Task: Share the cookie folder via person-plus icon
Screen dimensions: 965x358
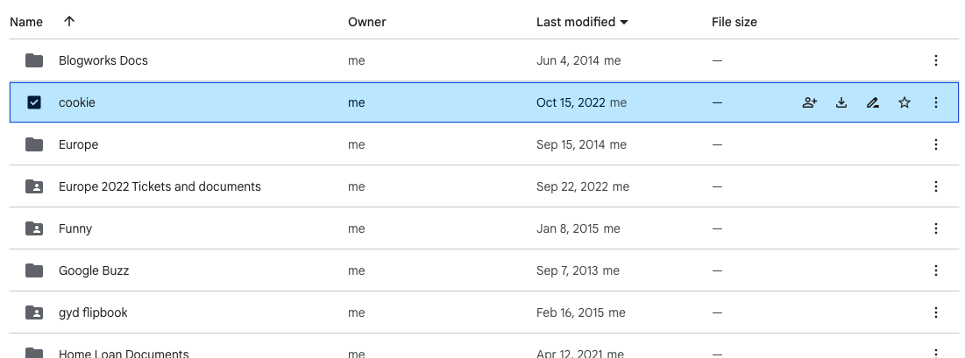Action: [x=810, y=102]
